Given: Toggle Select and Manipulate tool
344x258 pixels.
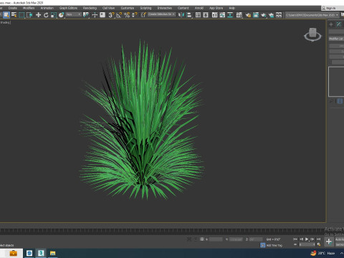Looking at the screenshot, I should (95, 15).
